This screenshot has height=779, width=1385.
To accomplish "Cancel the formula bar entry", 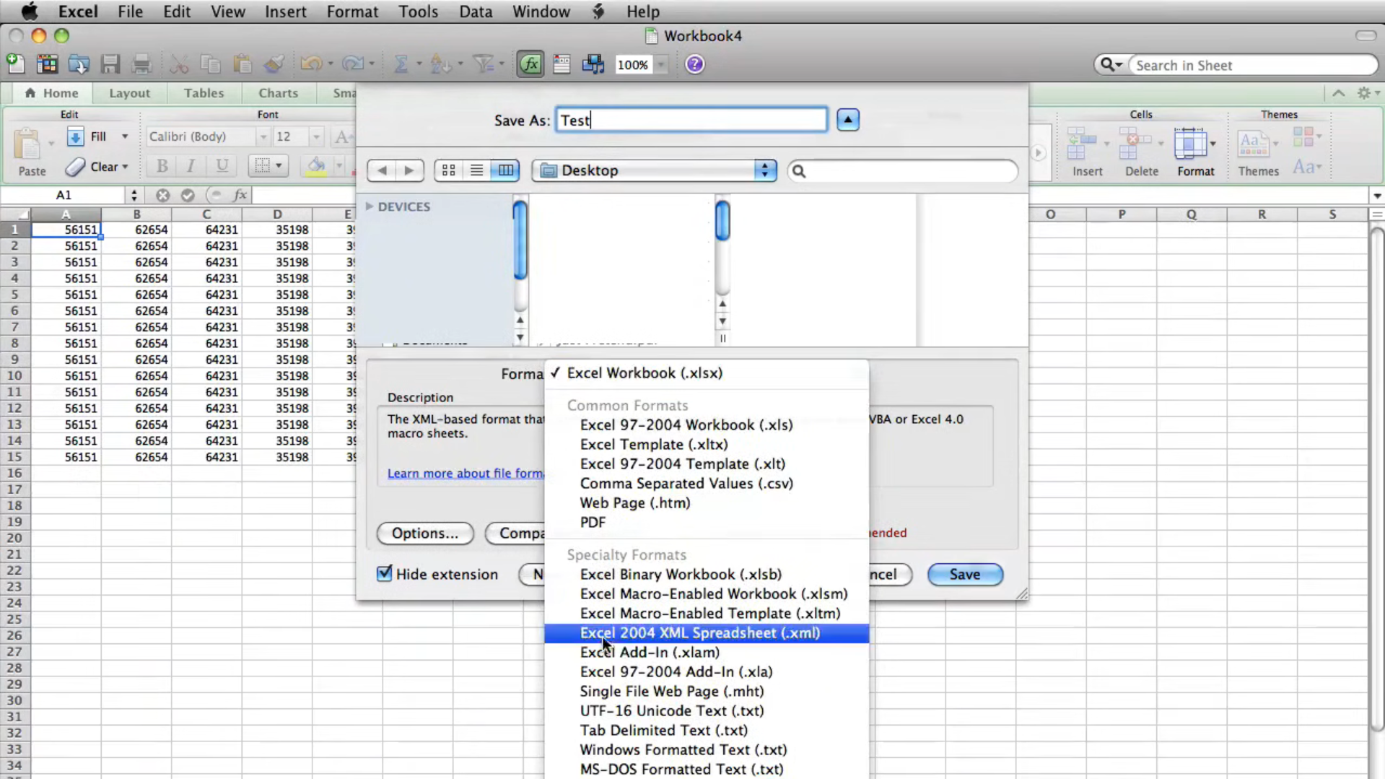I will [162, 195].
